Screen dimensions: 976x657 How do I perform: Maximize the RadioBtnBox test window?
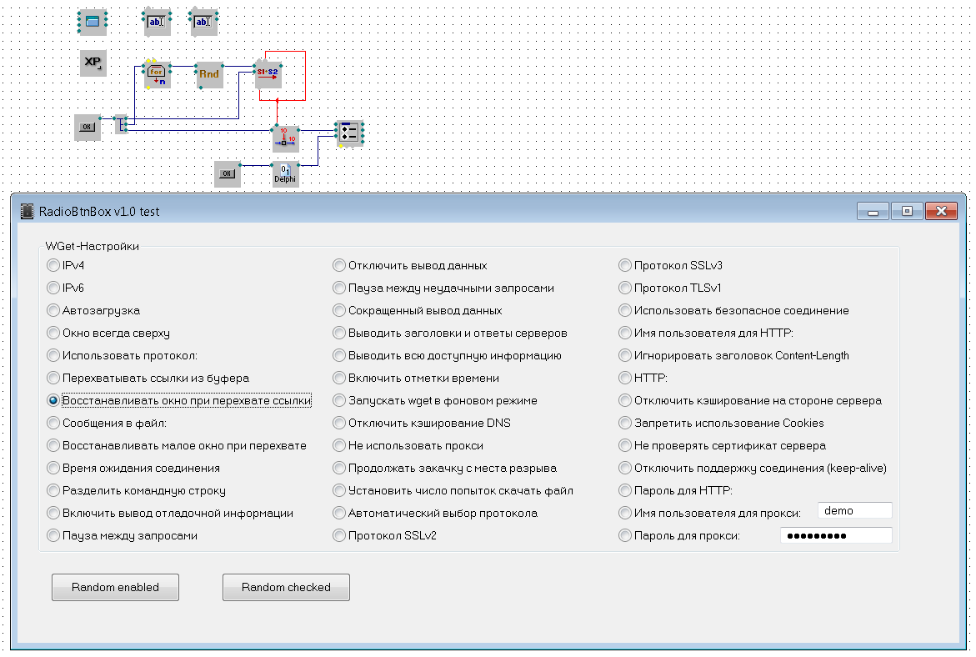point(907,212)
